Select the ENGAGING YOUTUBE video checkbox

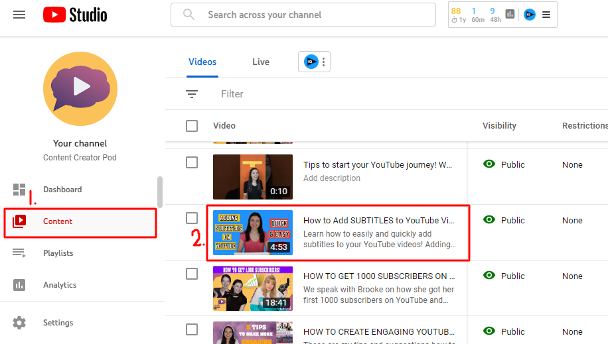coord(192,329)
